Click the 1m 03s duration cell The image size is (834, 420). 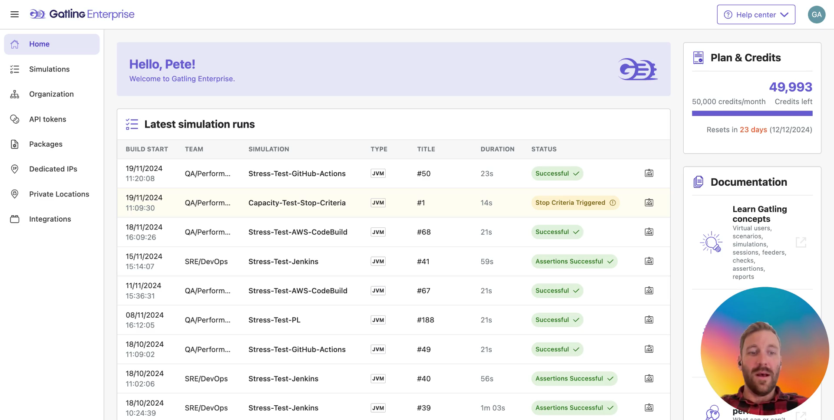pyautogui.click(x=493, y=408)
